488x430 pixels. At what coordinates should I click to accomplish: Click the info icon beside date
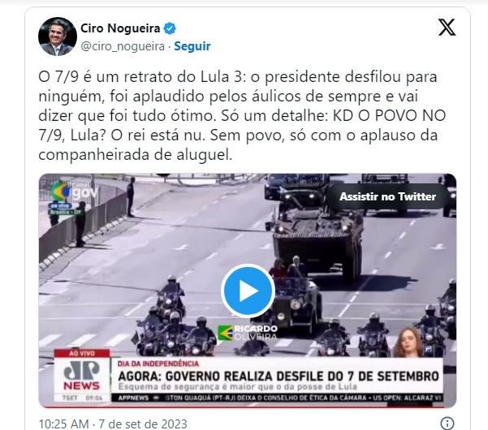tap(447, 424)
